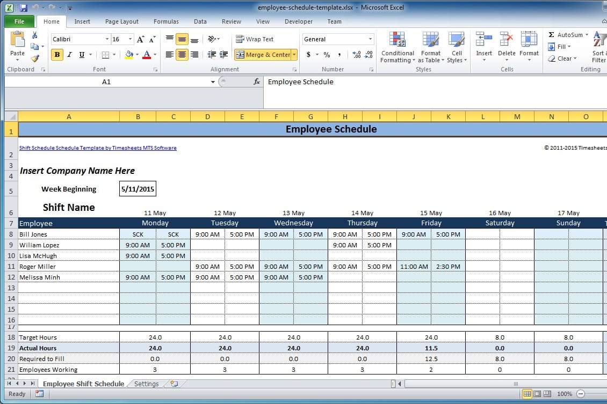Open the Name Box dropdown arrow
The width and height of the screenshot is (607, 404).
213,82
